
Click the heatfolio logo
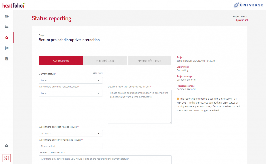click(14, 5)
